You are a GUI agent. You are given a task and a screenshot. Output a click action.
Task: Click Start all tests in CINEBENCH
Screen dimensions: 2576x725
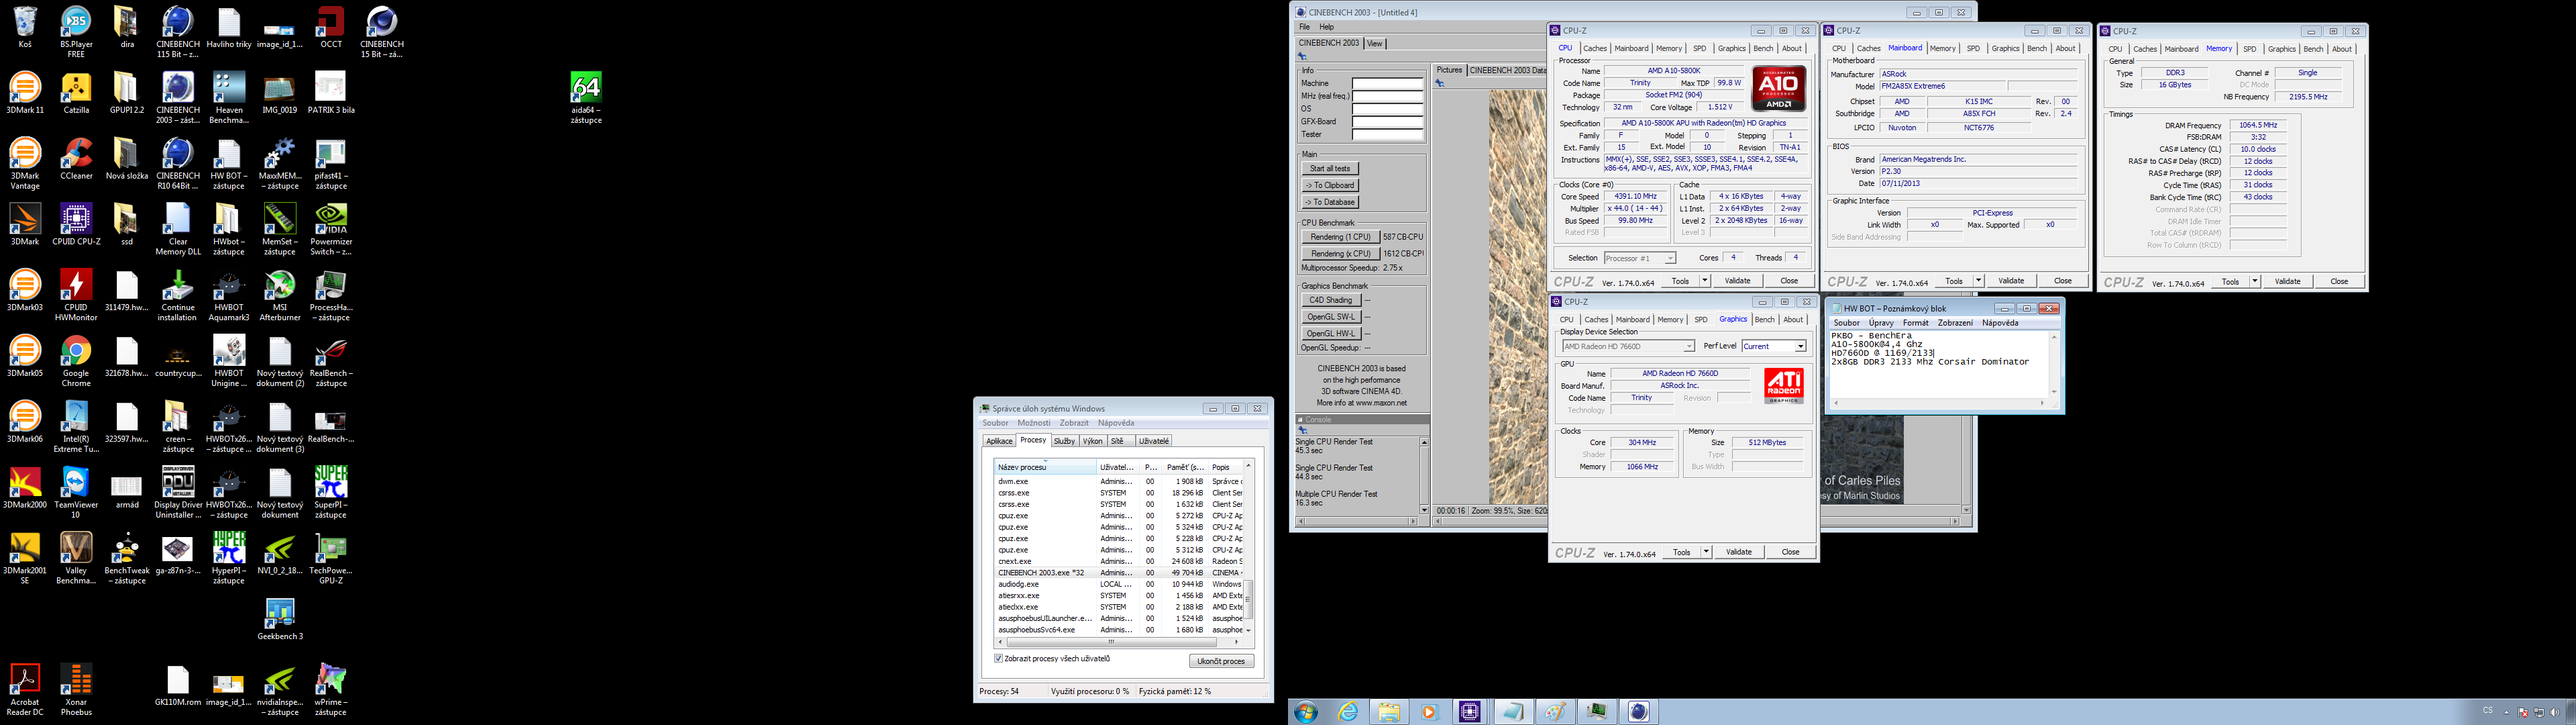1330,169
